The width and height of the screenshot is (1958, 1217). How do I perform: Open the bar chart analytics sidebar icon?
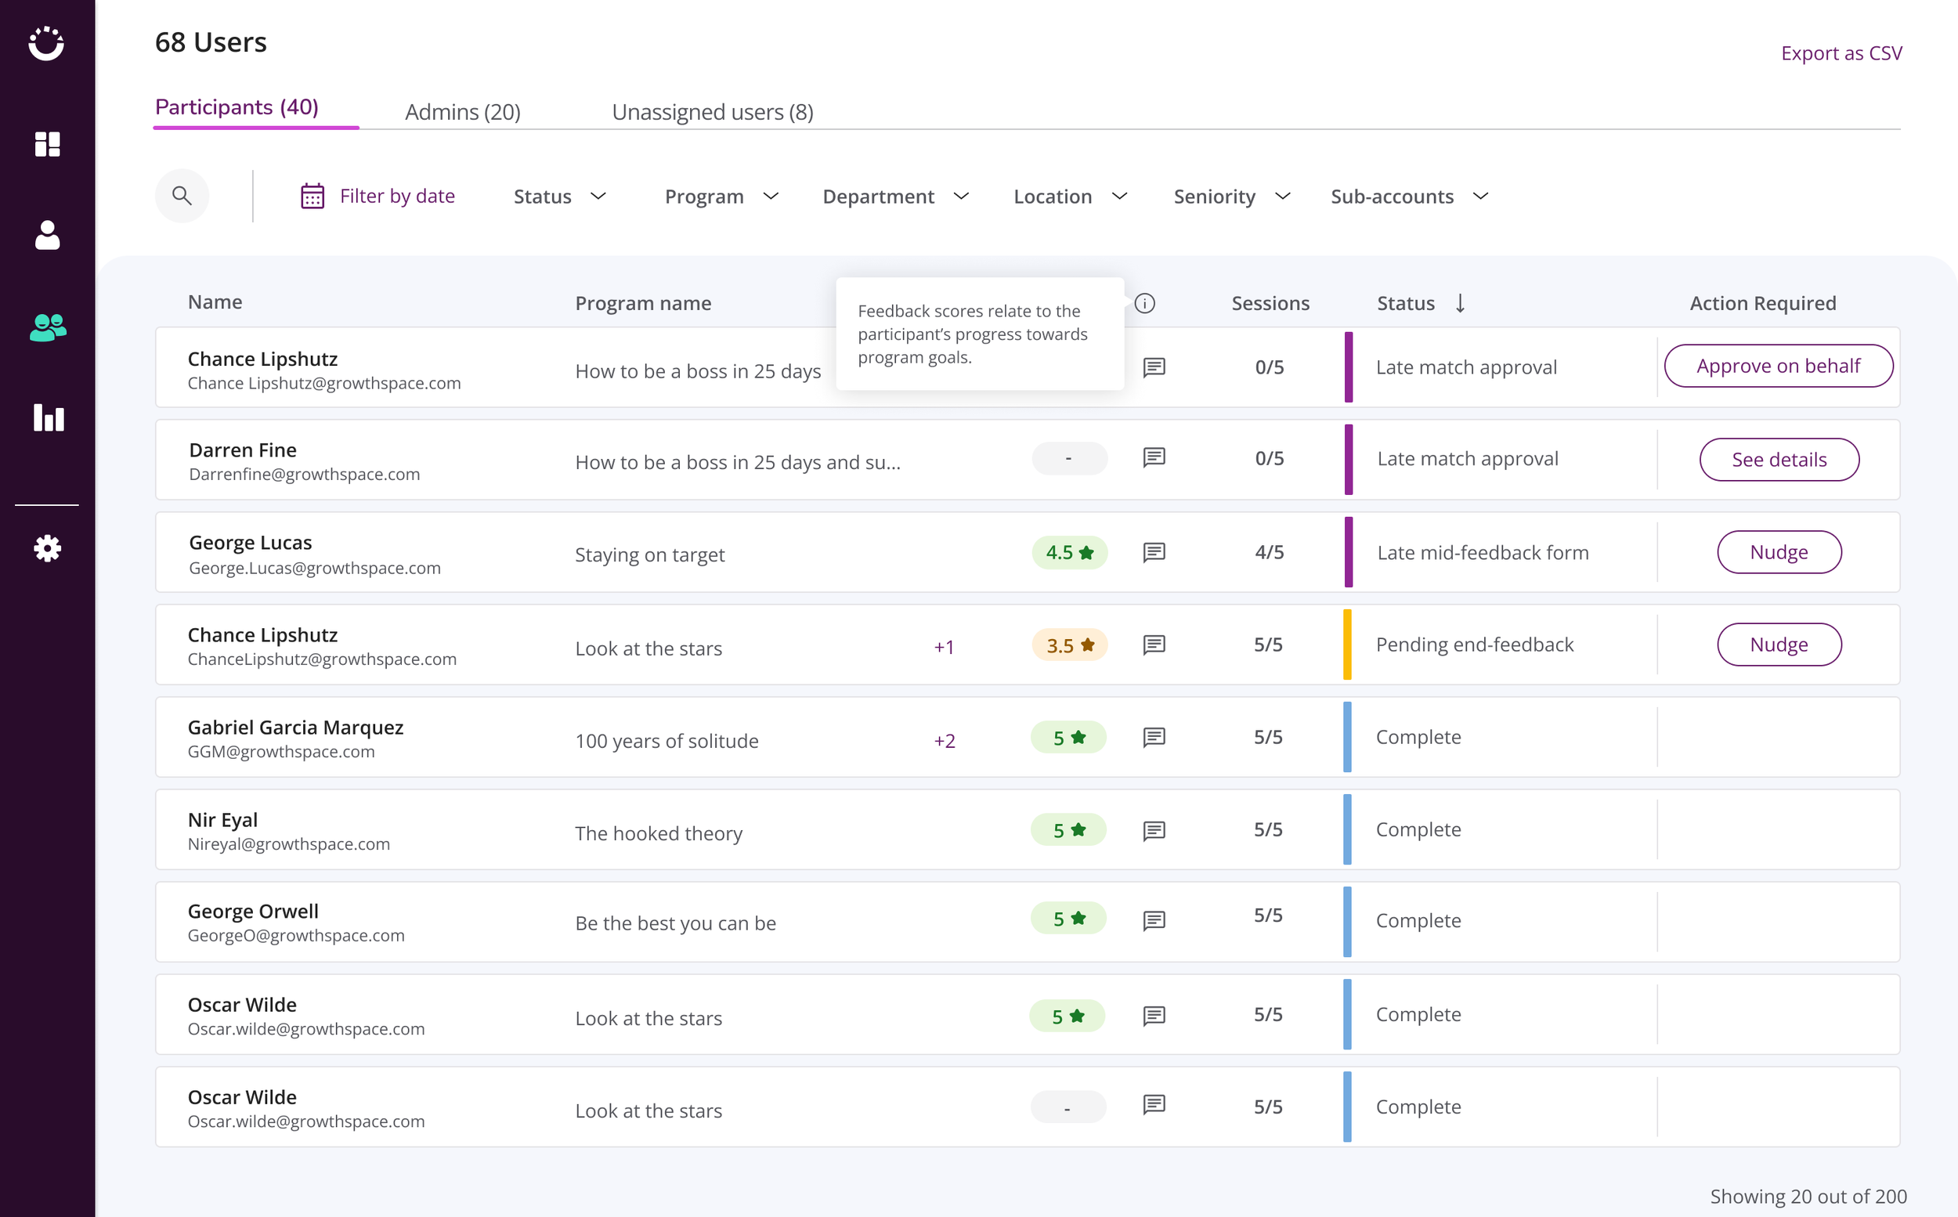click(49, 417)
